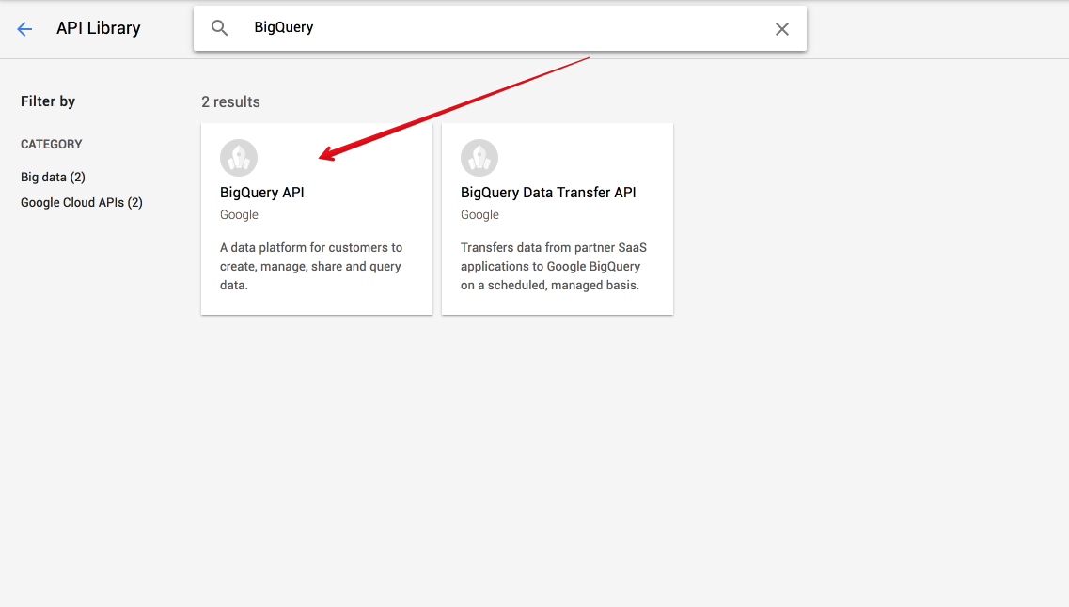Click the Filter by heading
Viewport: 1069px width, 607px height.
pos(48,101)
